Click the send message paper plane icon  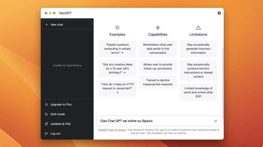[x=215, y=121]
